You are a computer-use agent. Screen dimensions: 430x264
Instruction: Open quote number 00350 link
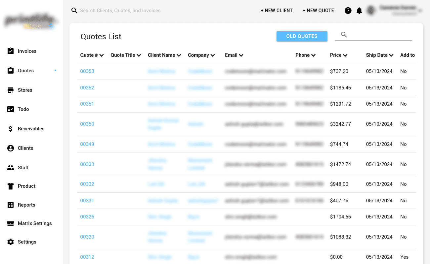point(87,124)
